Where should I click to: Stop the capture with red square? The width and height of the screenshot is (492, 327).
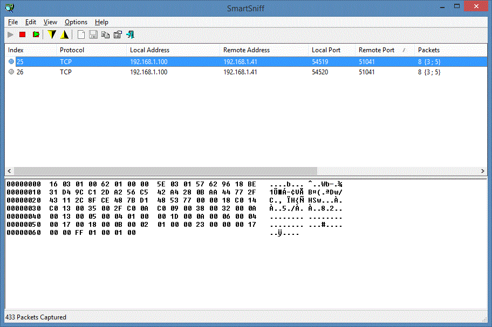[x=22, y=34]
